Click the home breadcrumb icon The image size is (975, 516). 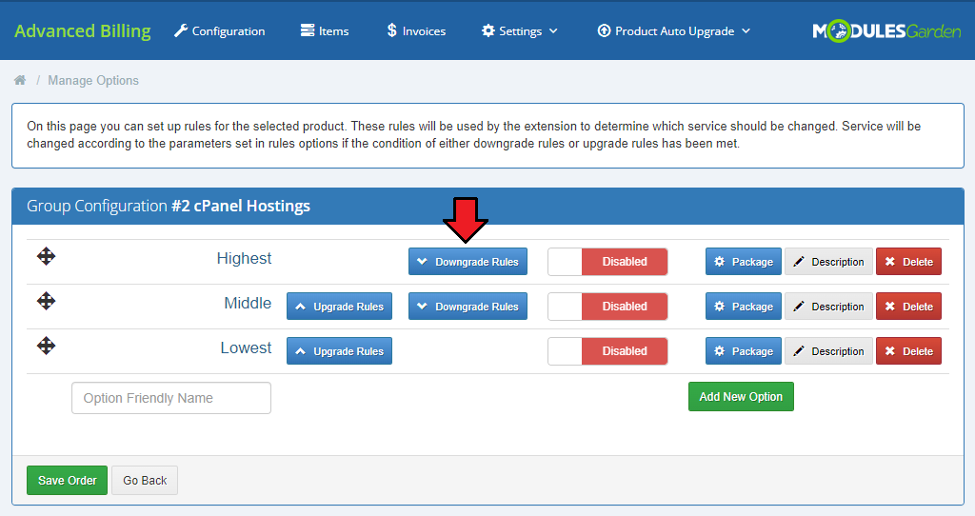[20, 80]
